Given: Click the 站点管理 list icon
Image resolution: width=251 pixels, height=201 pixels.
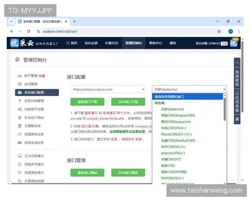Looking at the screenshot, I should [20, 84].
